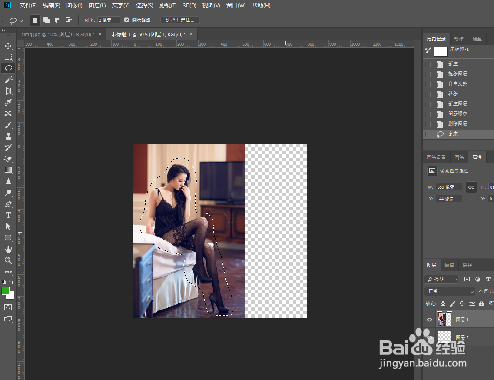Open the Edit Toolbar three-dots menu
Image resolution: width=494 pixels, height=380 pixels.
pos(8,271)
